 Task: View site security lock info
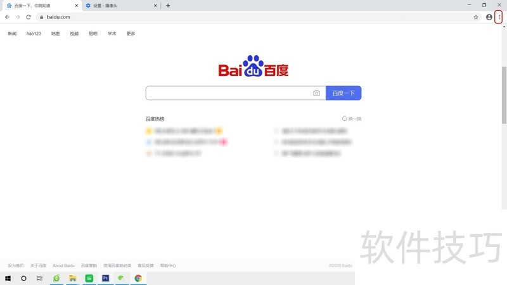pyautogui.click(x=41, y=17)
